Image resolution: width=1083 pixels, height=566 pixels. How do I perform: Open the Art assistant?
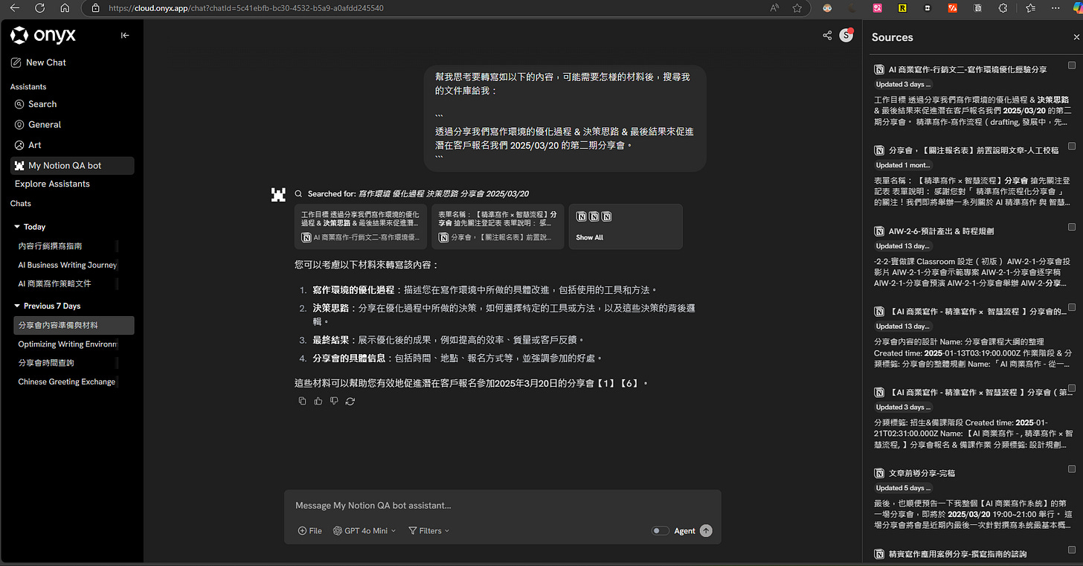click(28, 145)
